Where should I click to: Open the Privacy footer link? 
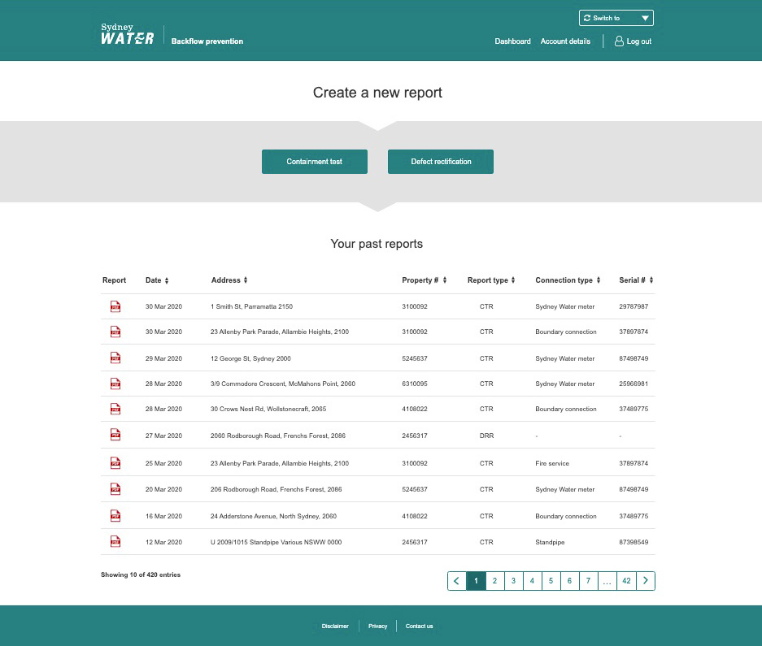[x=377, y=626]
